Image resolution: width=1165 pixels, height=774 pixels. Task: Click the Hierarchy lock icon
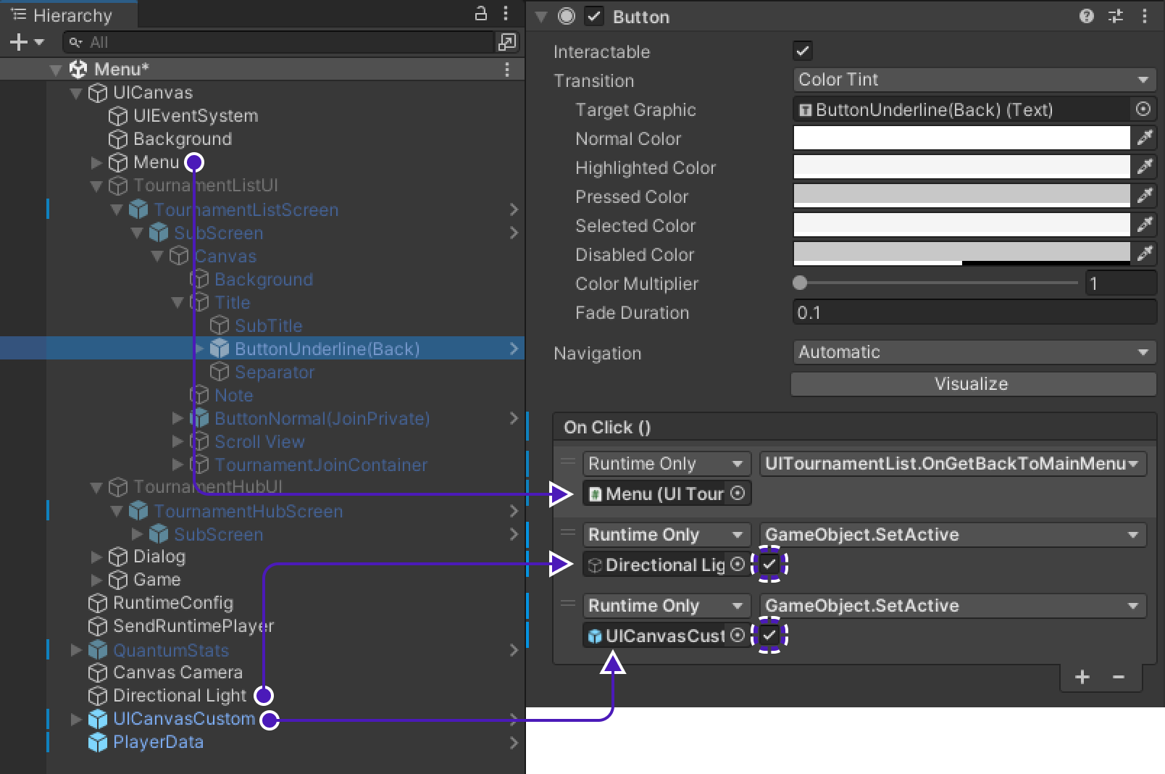[480, 14]
